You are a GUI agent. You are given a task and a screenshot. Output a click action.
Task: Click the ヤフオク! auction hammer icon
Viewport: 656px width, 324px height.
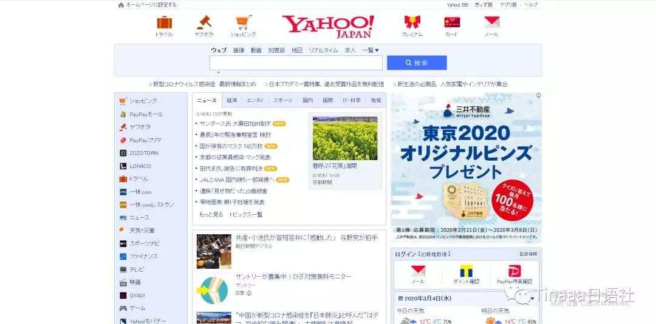point(204,22)
